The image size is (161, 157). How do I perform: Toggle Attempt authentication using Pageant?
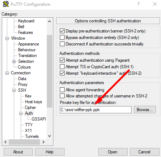pos(62,60)
